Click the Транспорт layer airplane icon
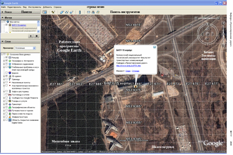This screenshot has width=233, height=155. [10, 104]
